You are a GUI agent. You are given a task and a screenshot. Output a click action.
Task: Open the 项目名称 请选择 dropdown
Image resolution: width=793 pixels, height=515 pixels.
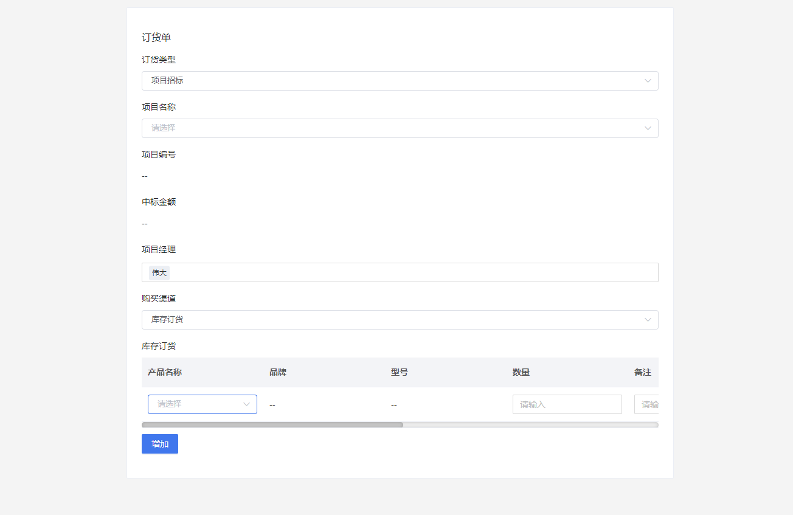click(x=400, y=128)
